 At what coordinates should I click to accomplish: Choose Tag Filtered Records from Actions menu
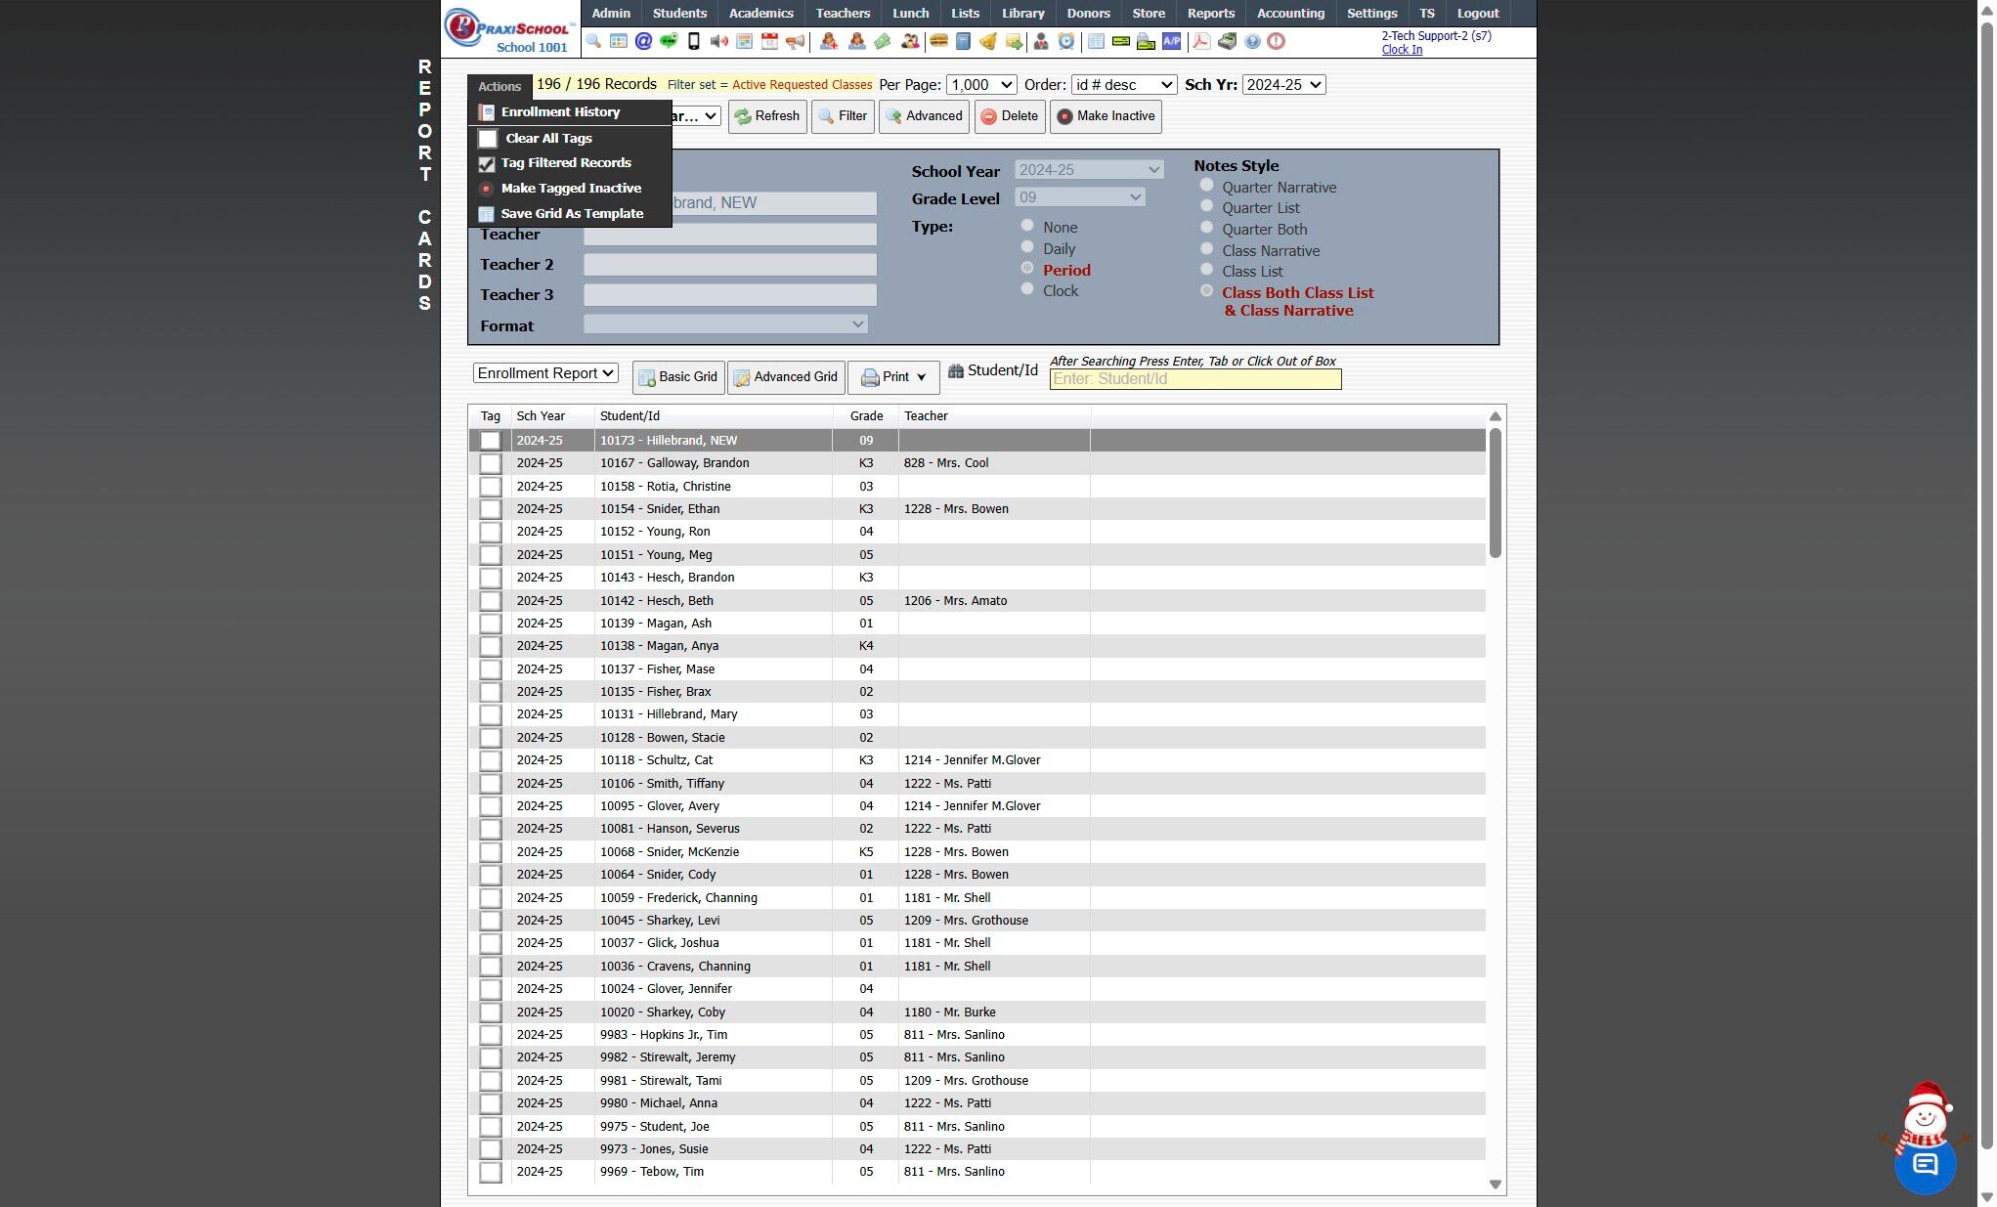(x=566, y=163)
